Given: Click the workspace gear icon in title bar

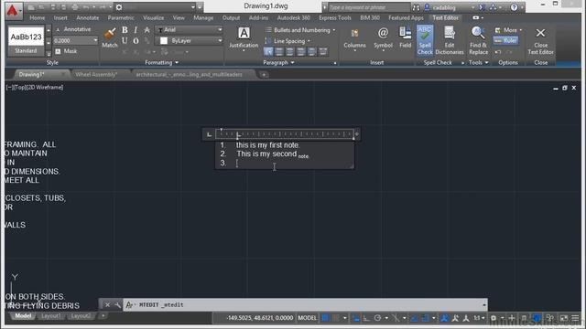Looking at the screenshot, I should tap(119, 7).
